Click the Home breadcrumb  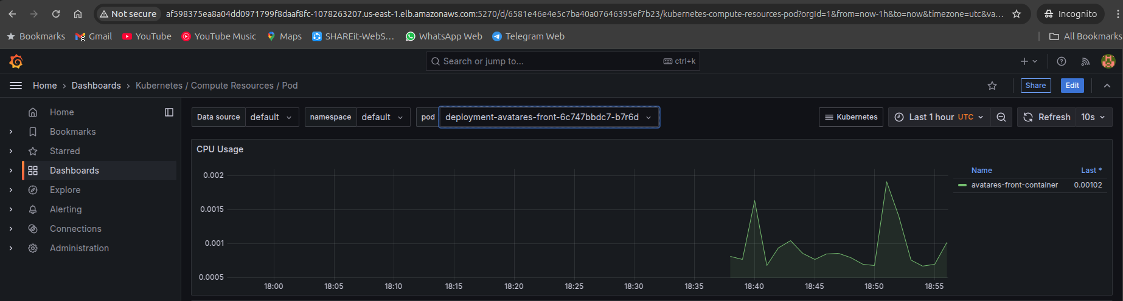click(x=45, y=86)
